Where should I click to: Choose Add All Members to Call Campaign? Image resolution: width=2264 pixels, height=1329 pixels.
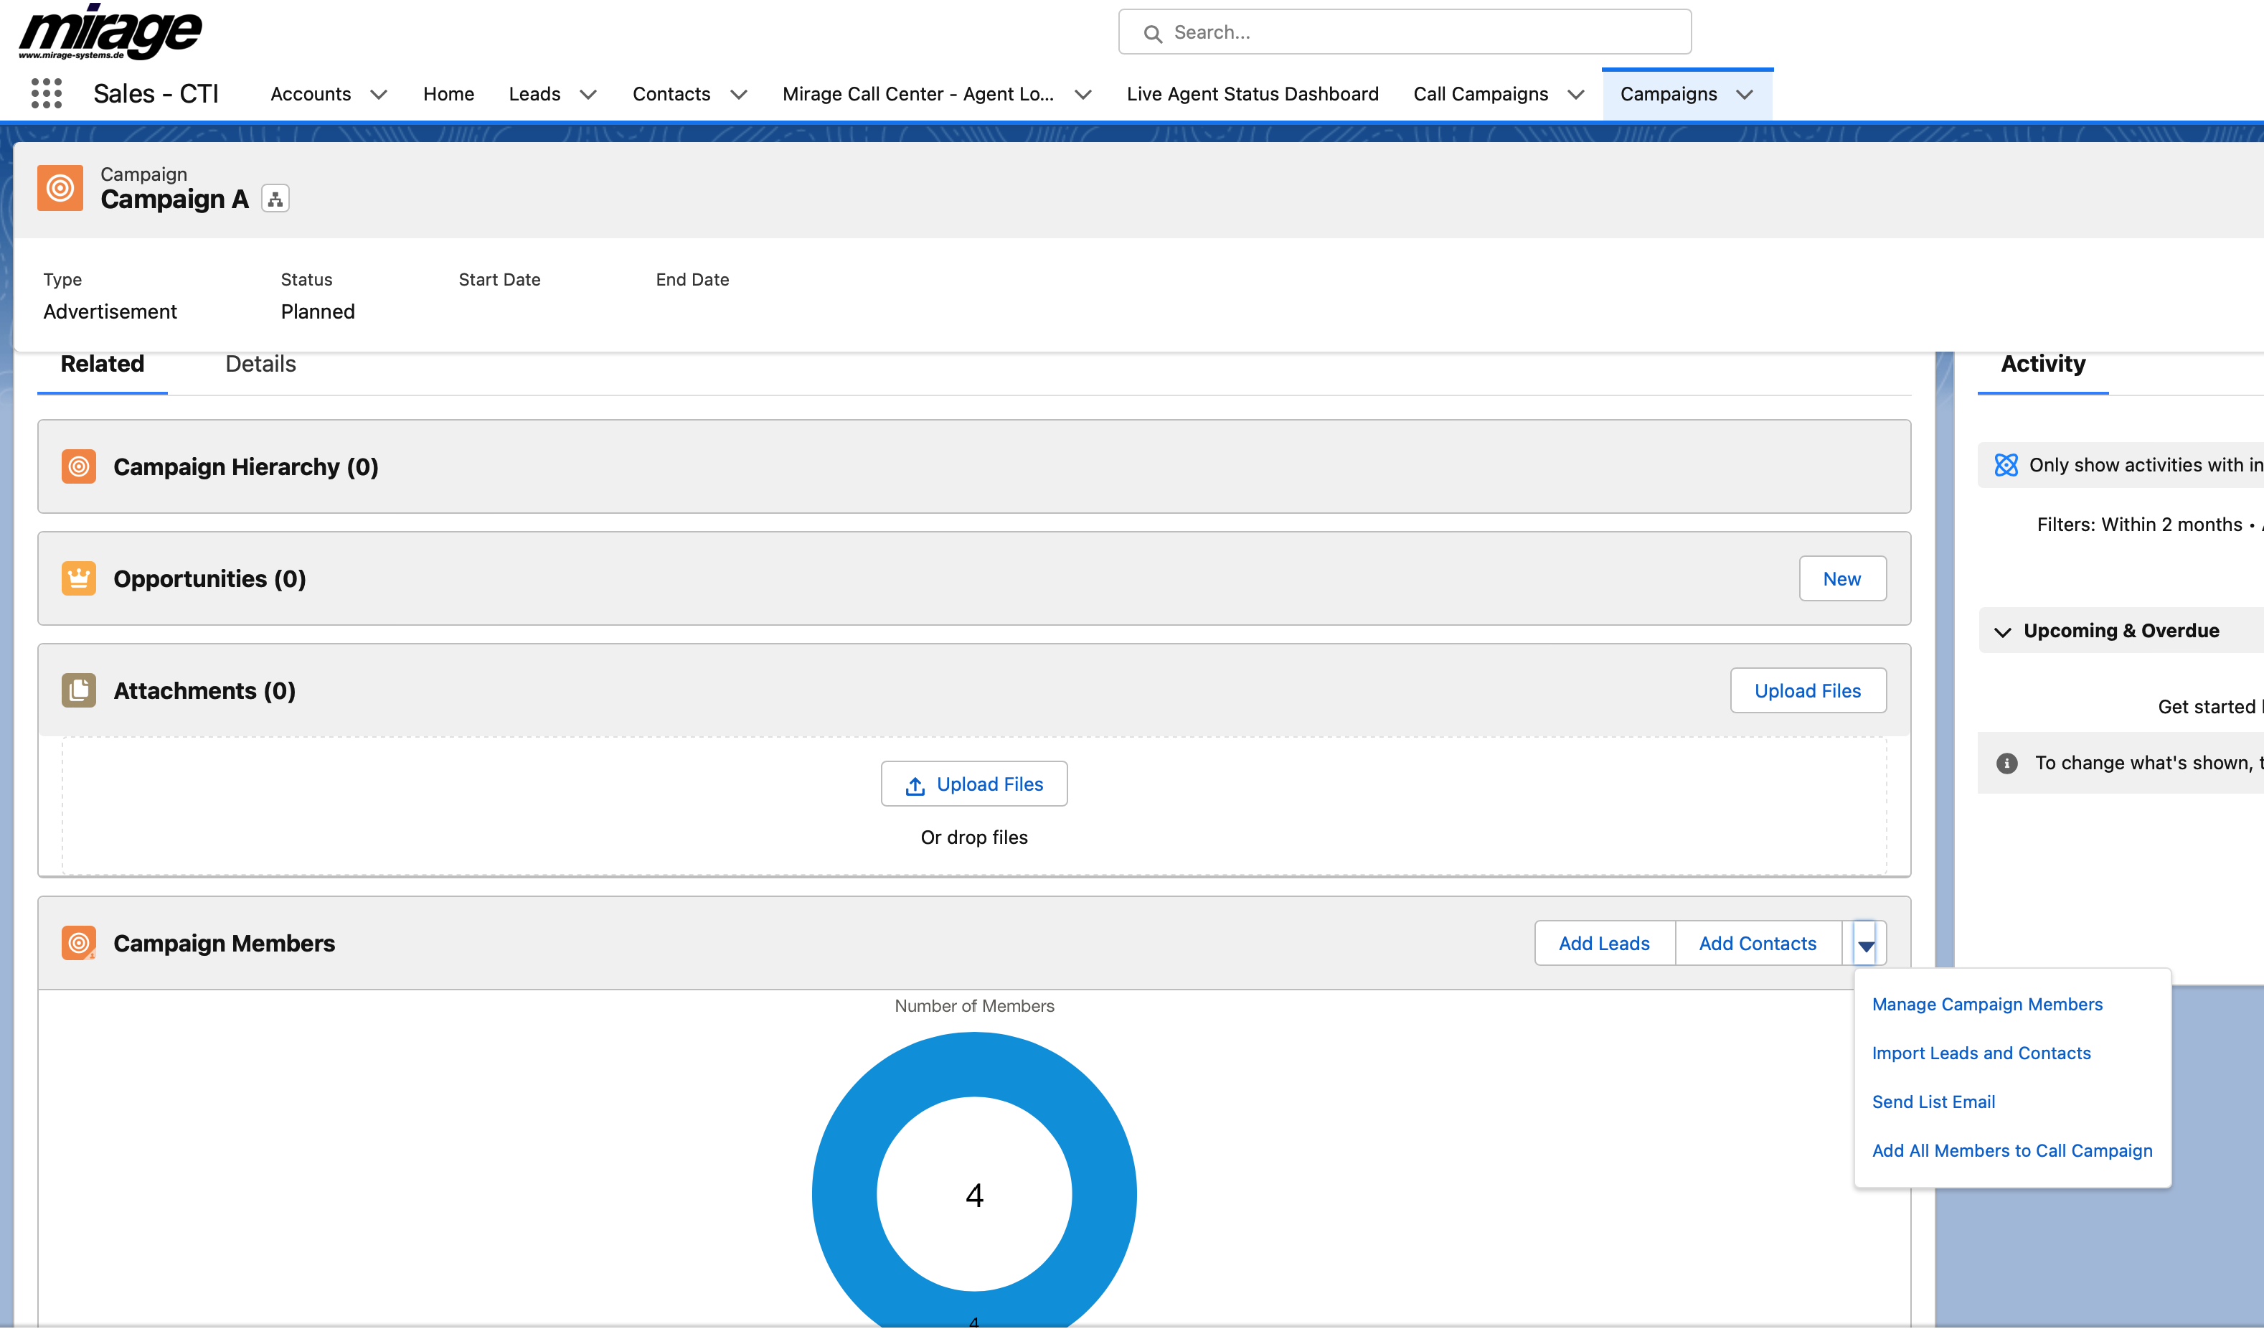tap(2011, 1151)
